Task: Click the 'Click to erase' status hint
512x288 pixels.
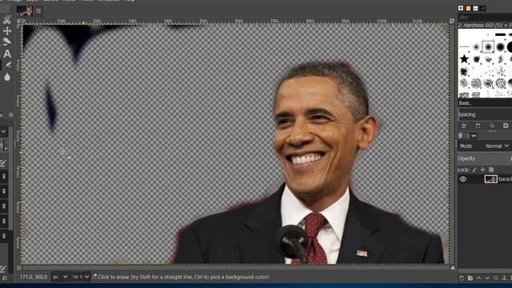Action: click(x=183, y=277)
